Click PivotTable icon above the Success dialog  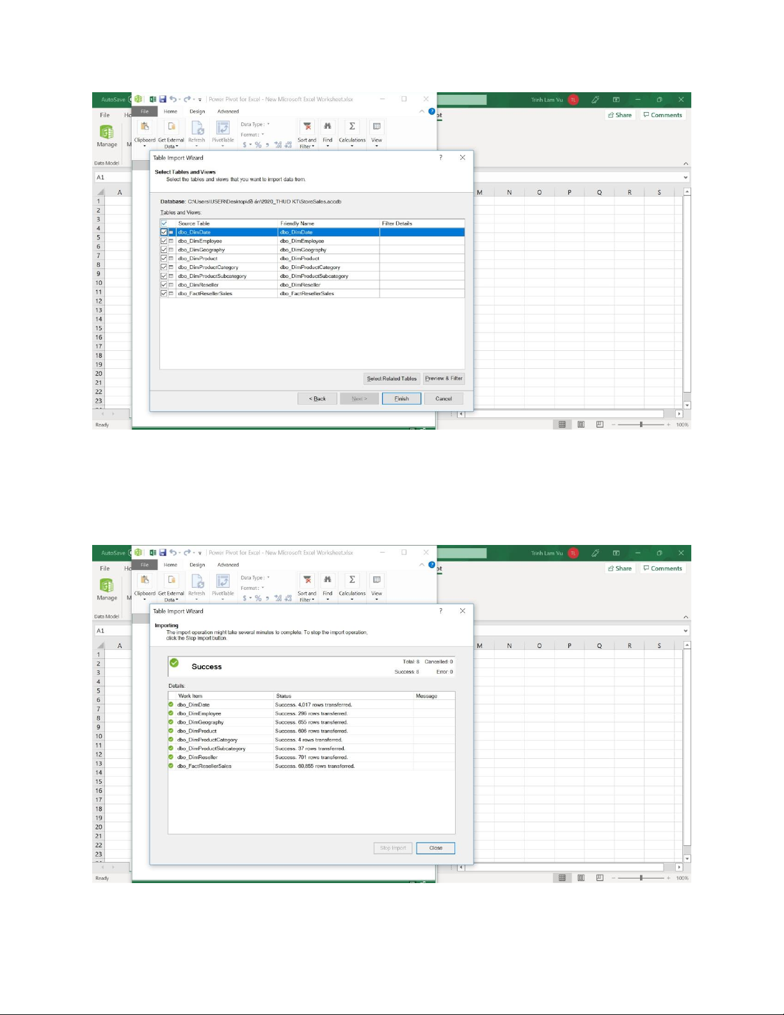coord(223,581)
